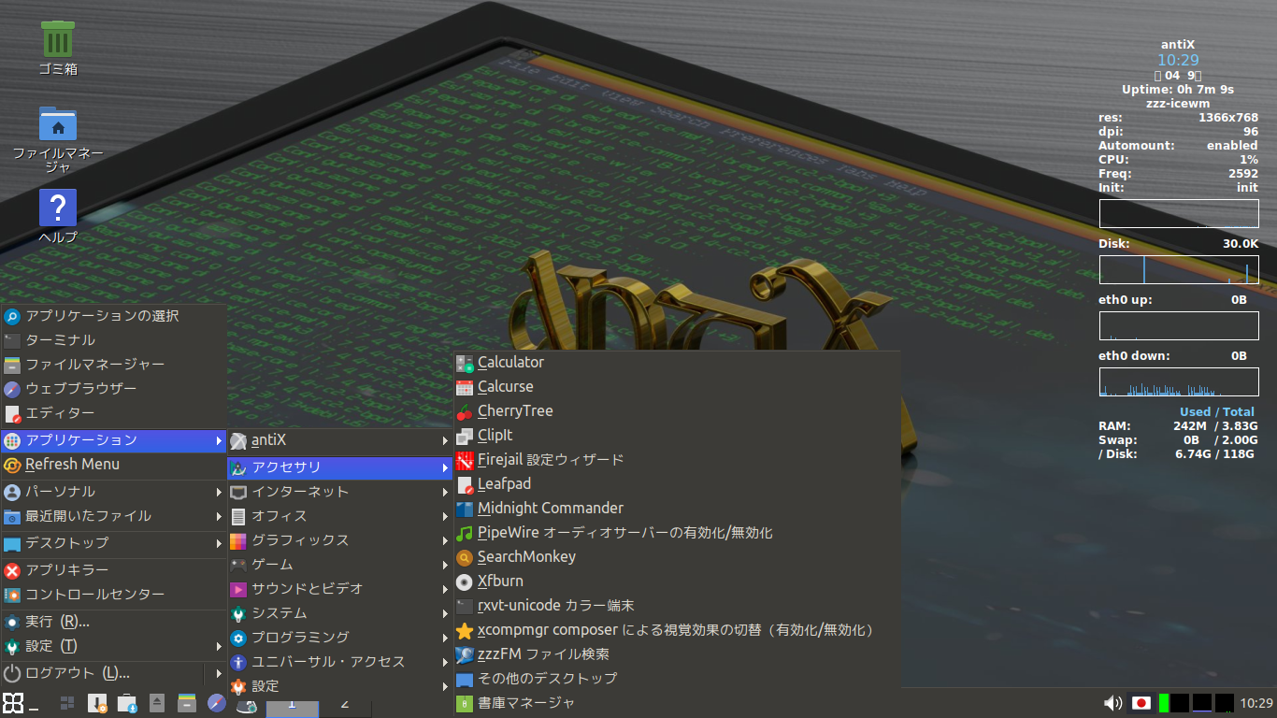Image resolution: width=1277 pixels, height=718 pixels.
Task: Launch Calculator from the accessories submenu
Action: point(677,363)
